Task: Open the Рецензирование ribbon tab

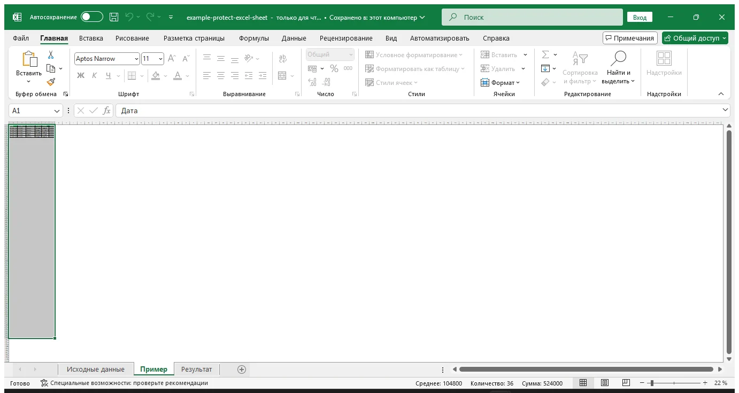Action: pyautogui.click(x=346, y=38)
